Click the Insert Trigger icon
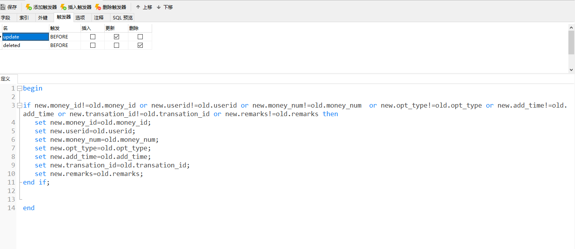The height and width of the screenshot is (249, 575). click(x=63, y=7)
